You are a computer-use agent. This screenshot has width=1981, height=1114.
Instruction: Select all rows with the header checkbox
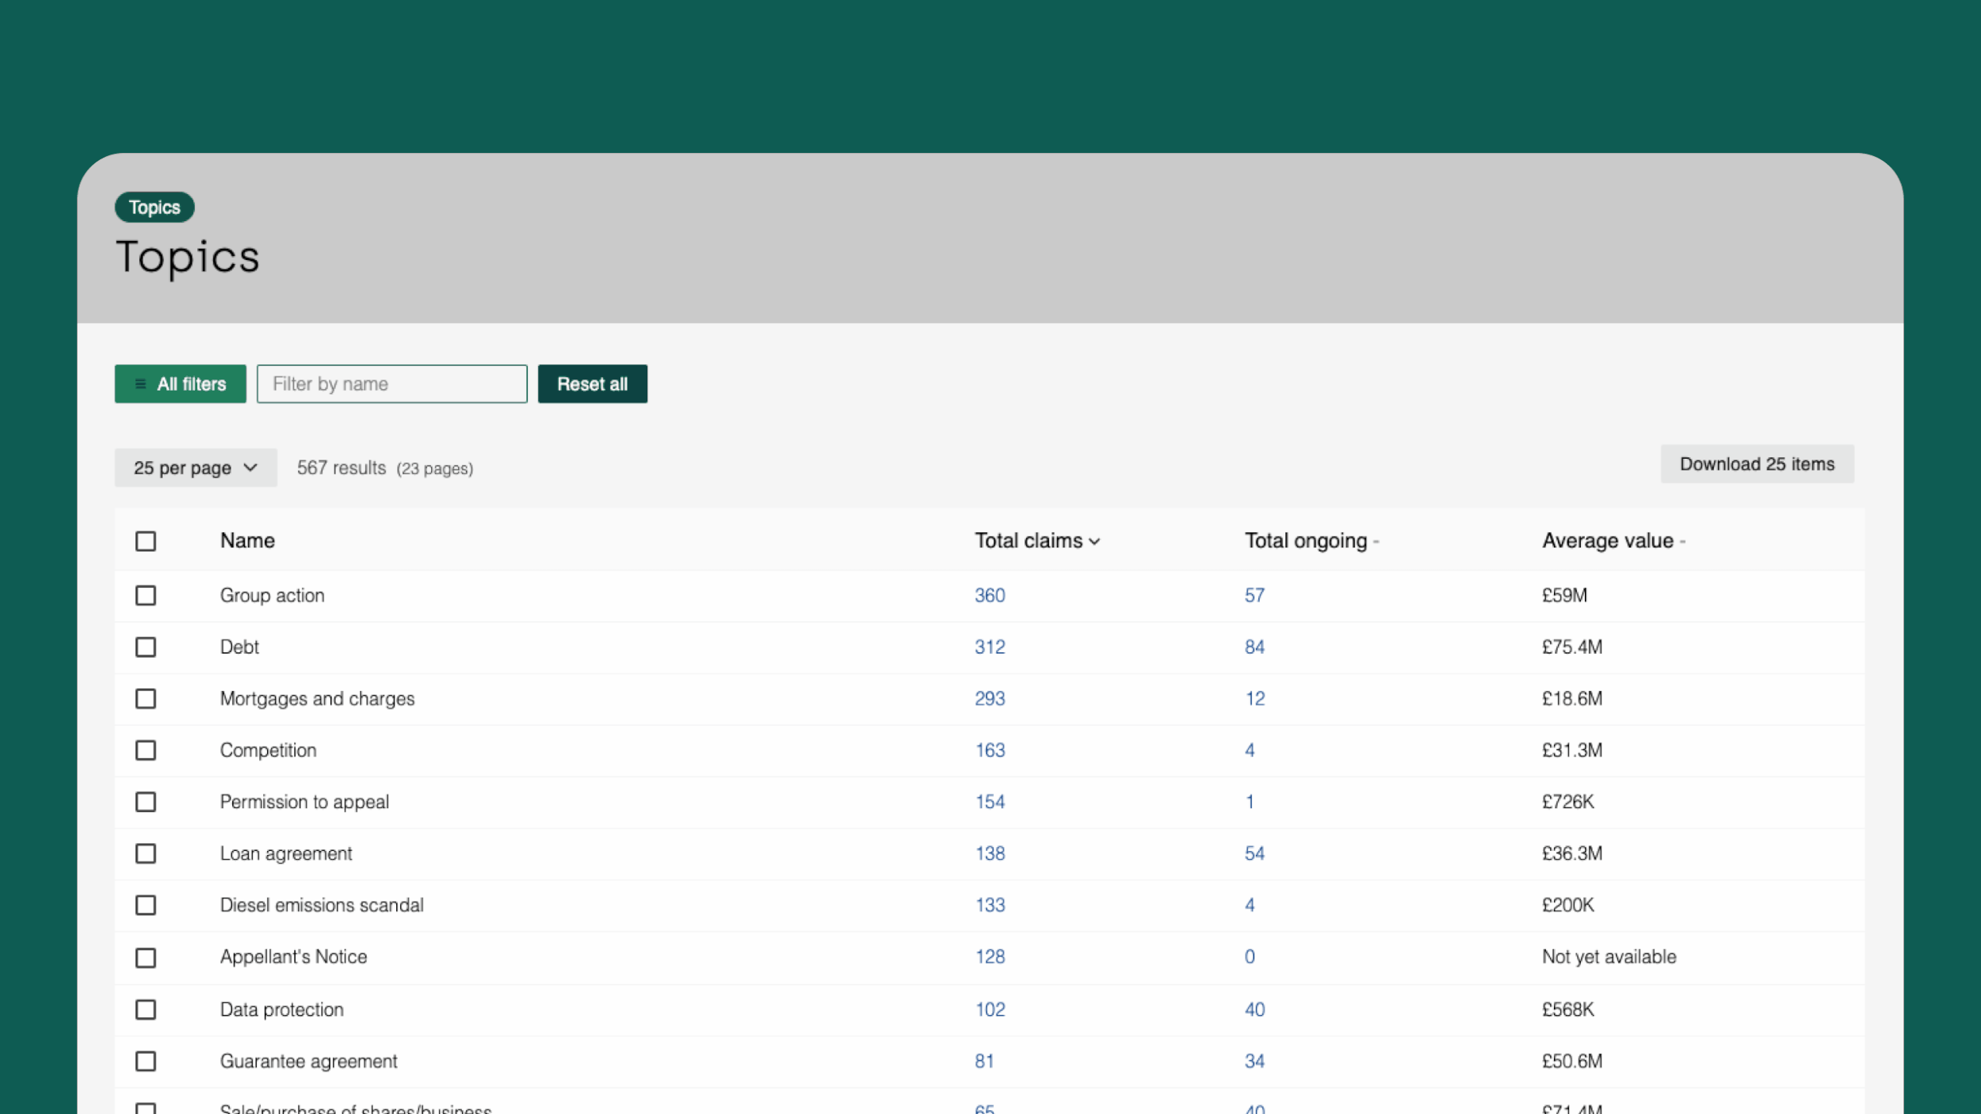[x=146, y=541]
